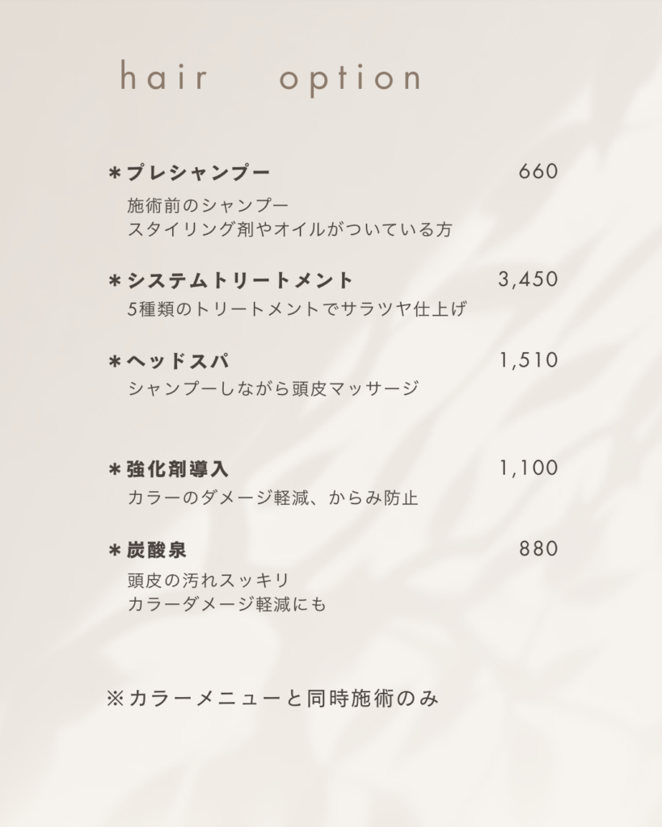This screenshot has height=827, width=662.
Task: Click the スタイリング剤やオイルがついている方 text line
Action: 289,229
